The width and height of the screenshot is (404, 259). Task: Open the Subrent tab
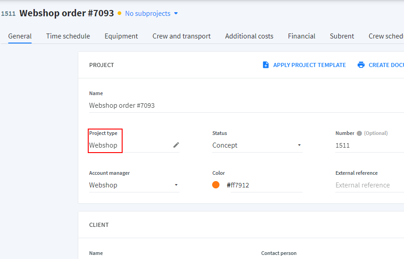342,36
